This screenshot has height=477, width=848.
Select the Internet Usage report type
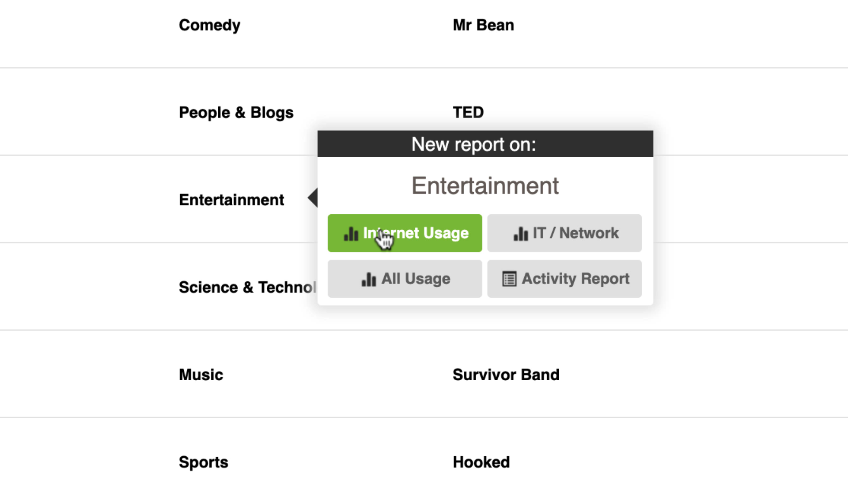point(405,233)
